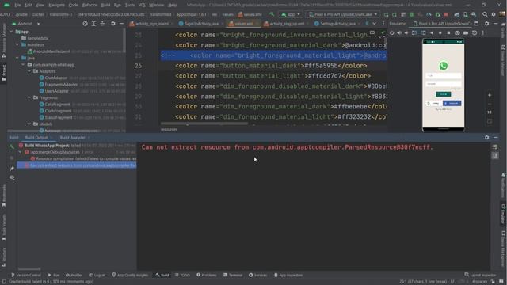This screenshot has width=507, height=285.
Task: Click the Collapse All icon in Project panel
Action: (102, 24)
